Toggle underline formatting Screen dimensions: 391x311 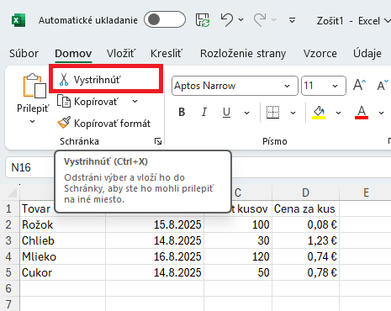click(226, 113)
